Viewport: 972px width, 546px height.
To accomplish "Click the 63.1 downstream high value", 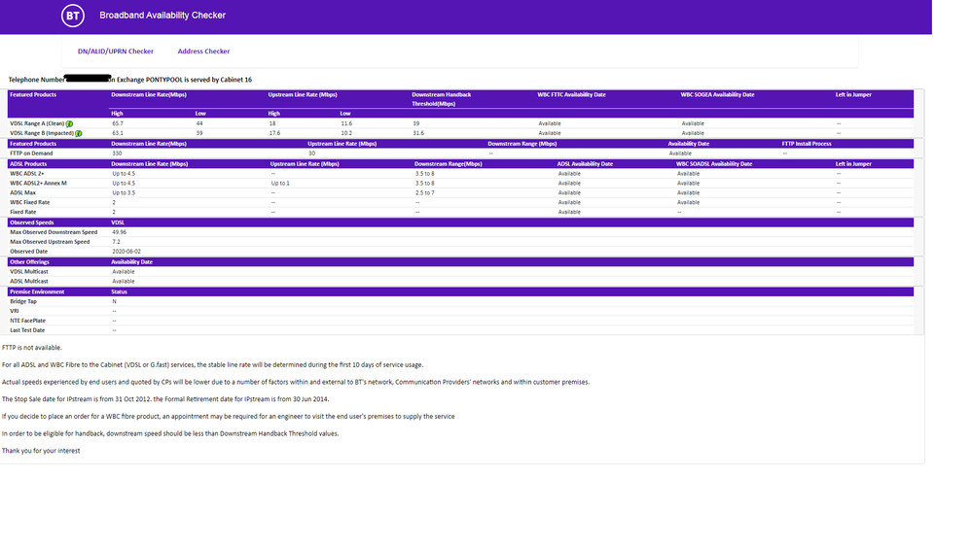I will pos(118,133).
